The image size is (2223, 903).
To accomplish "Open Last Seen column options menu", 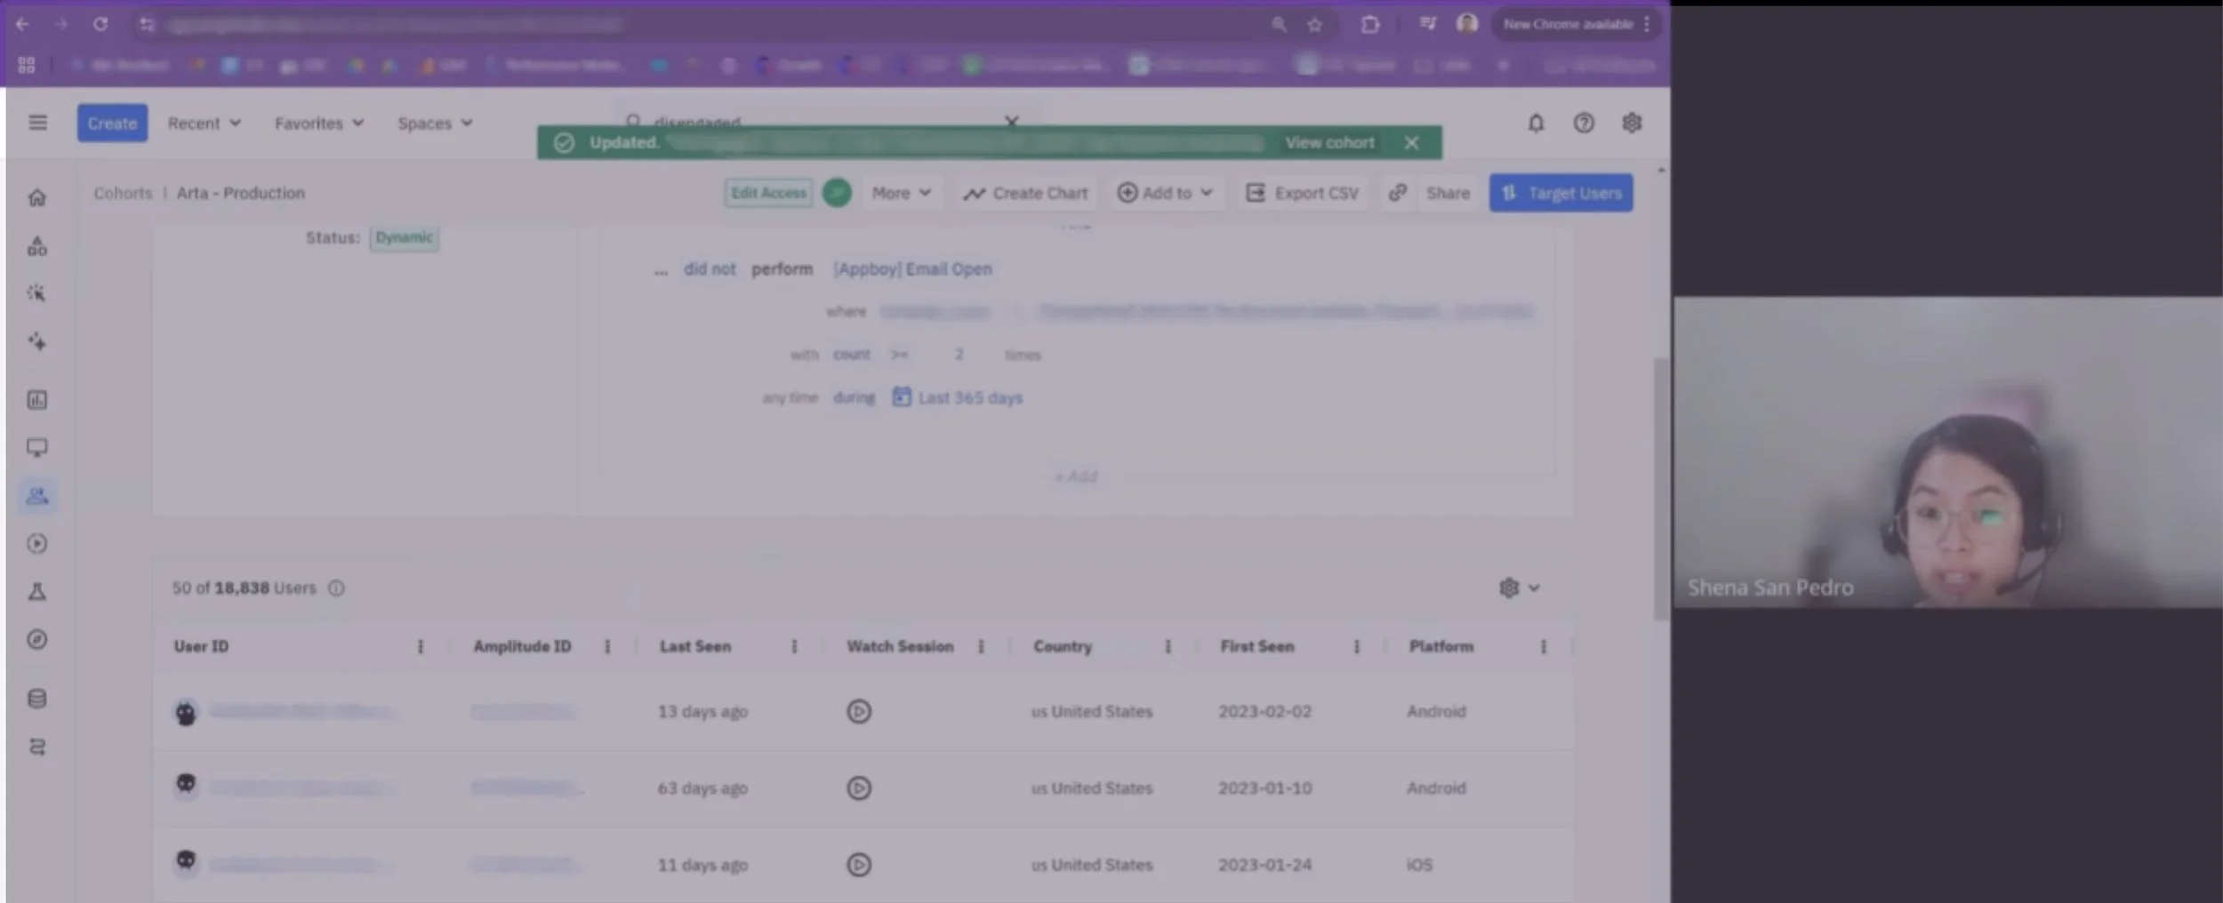I will (794, 647).
